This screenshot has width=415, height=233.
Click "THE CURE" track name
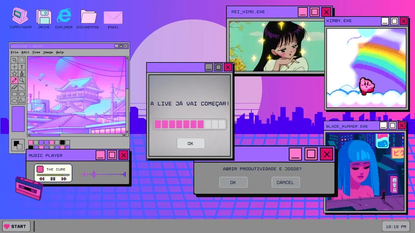pyautogui.click(x=56, y=169)
